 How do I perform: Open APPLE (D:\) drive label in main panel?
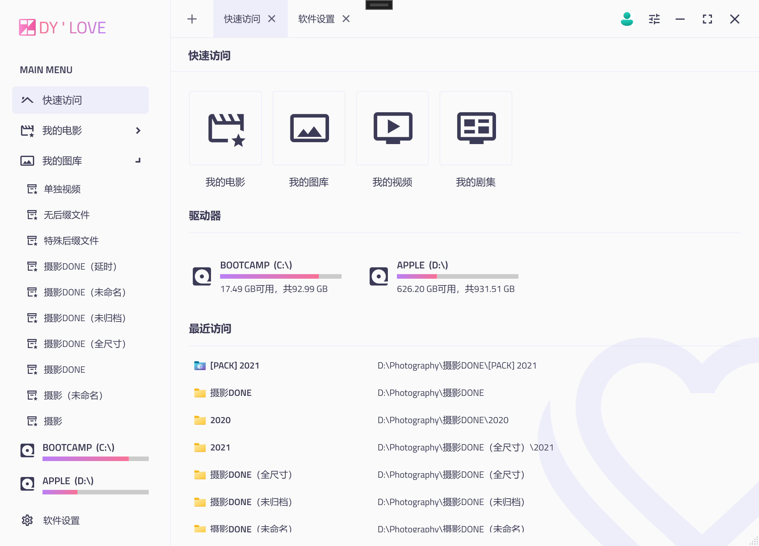(x=422, y=265)
